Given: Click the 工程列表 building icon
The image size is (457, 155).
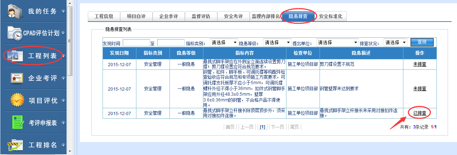Looking at the screenshot, I should point(15,56).
